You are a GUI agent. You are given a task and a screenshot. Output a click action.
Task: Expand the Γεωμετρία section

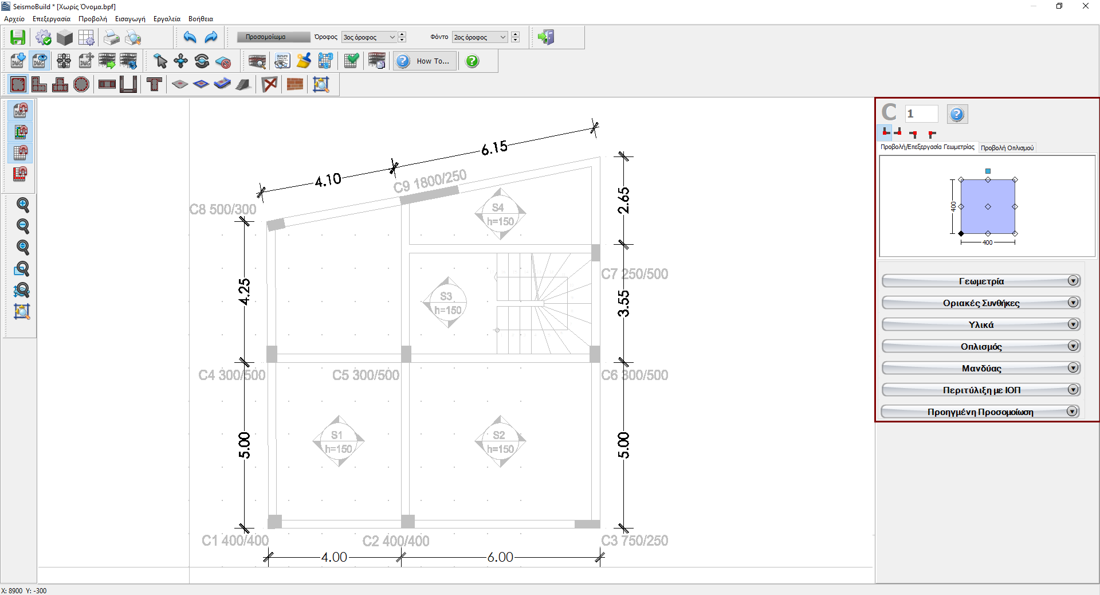(x=981, y=281)
